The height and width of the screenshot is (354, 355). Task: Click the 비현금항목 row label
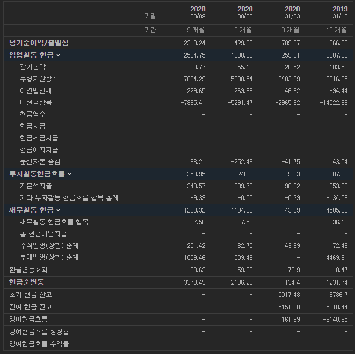tap(36, 103)
